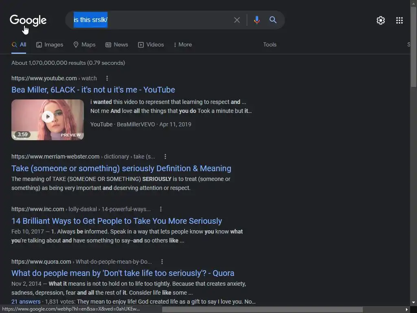Open search Tools

[270, 45]
